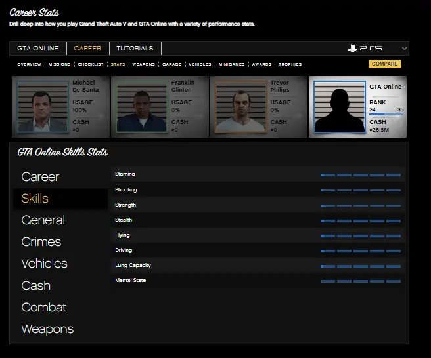
Task: Open Cash category in sidebar
Action: click(35, 285)
